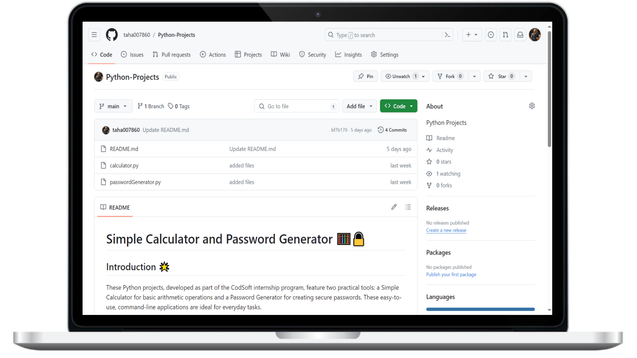Open the About section settings gear

pos(532,106)
